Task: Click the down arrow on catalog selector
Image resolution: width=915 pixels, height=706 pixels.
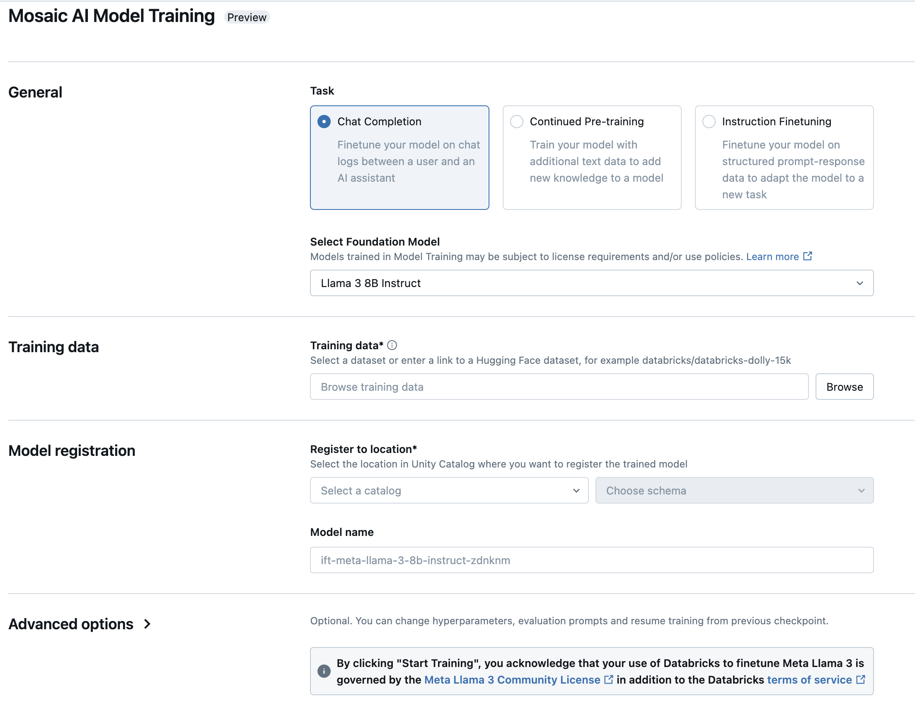Action: [x=577, y=490]
